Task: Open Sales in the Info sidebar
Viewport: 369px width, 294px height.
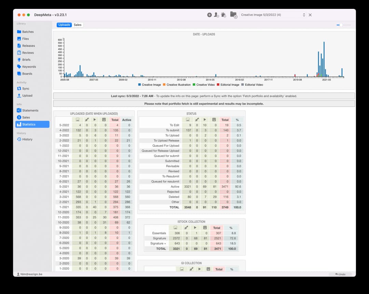Action: point(24,117)
